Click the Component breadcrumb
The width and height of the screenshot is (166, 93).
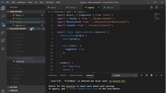(x=58, y=12)
